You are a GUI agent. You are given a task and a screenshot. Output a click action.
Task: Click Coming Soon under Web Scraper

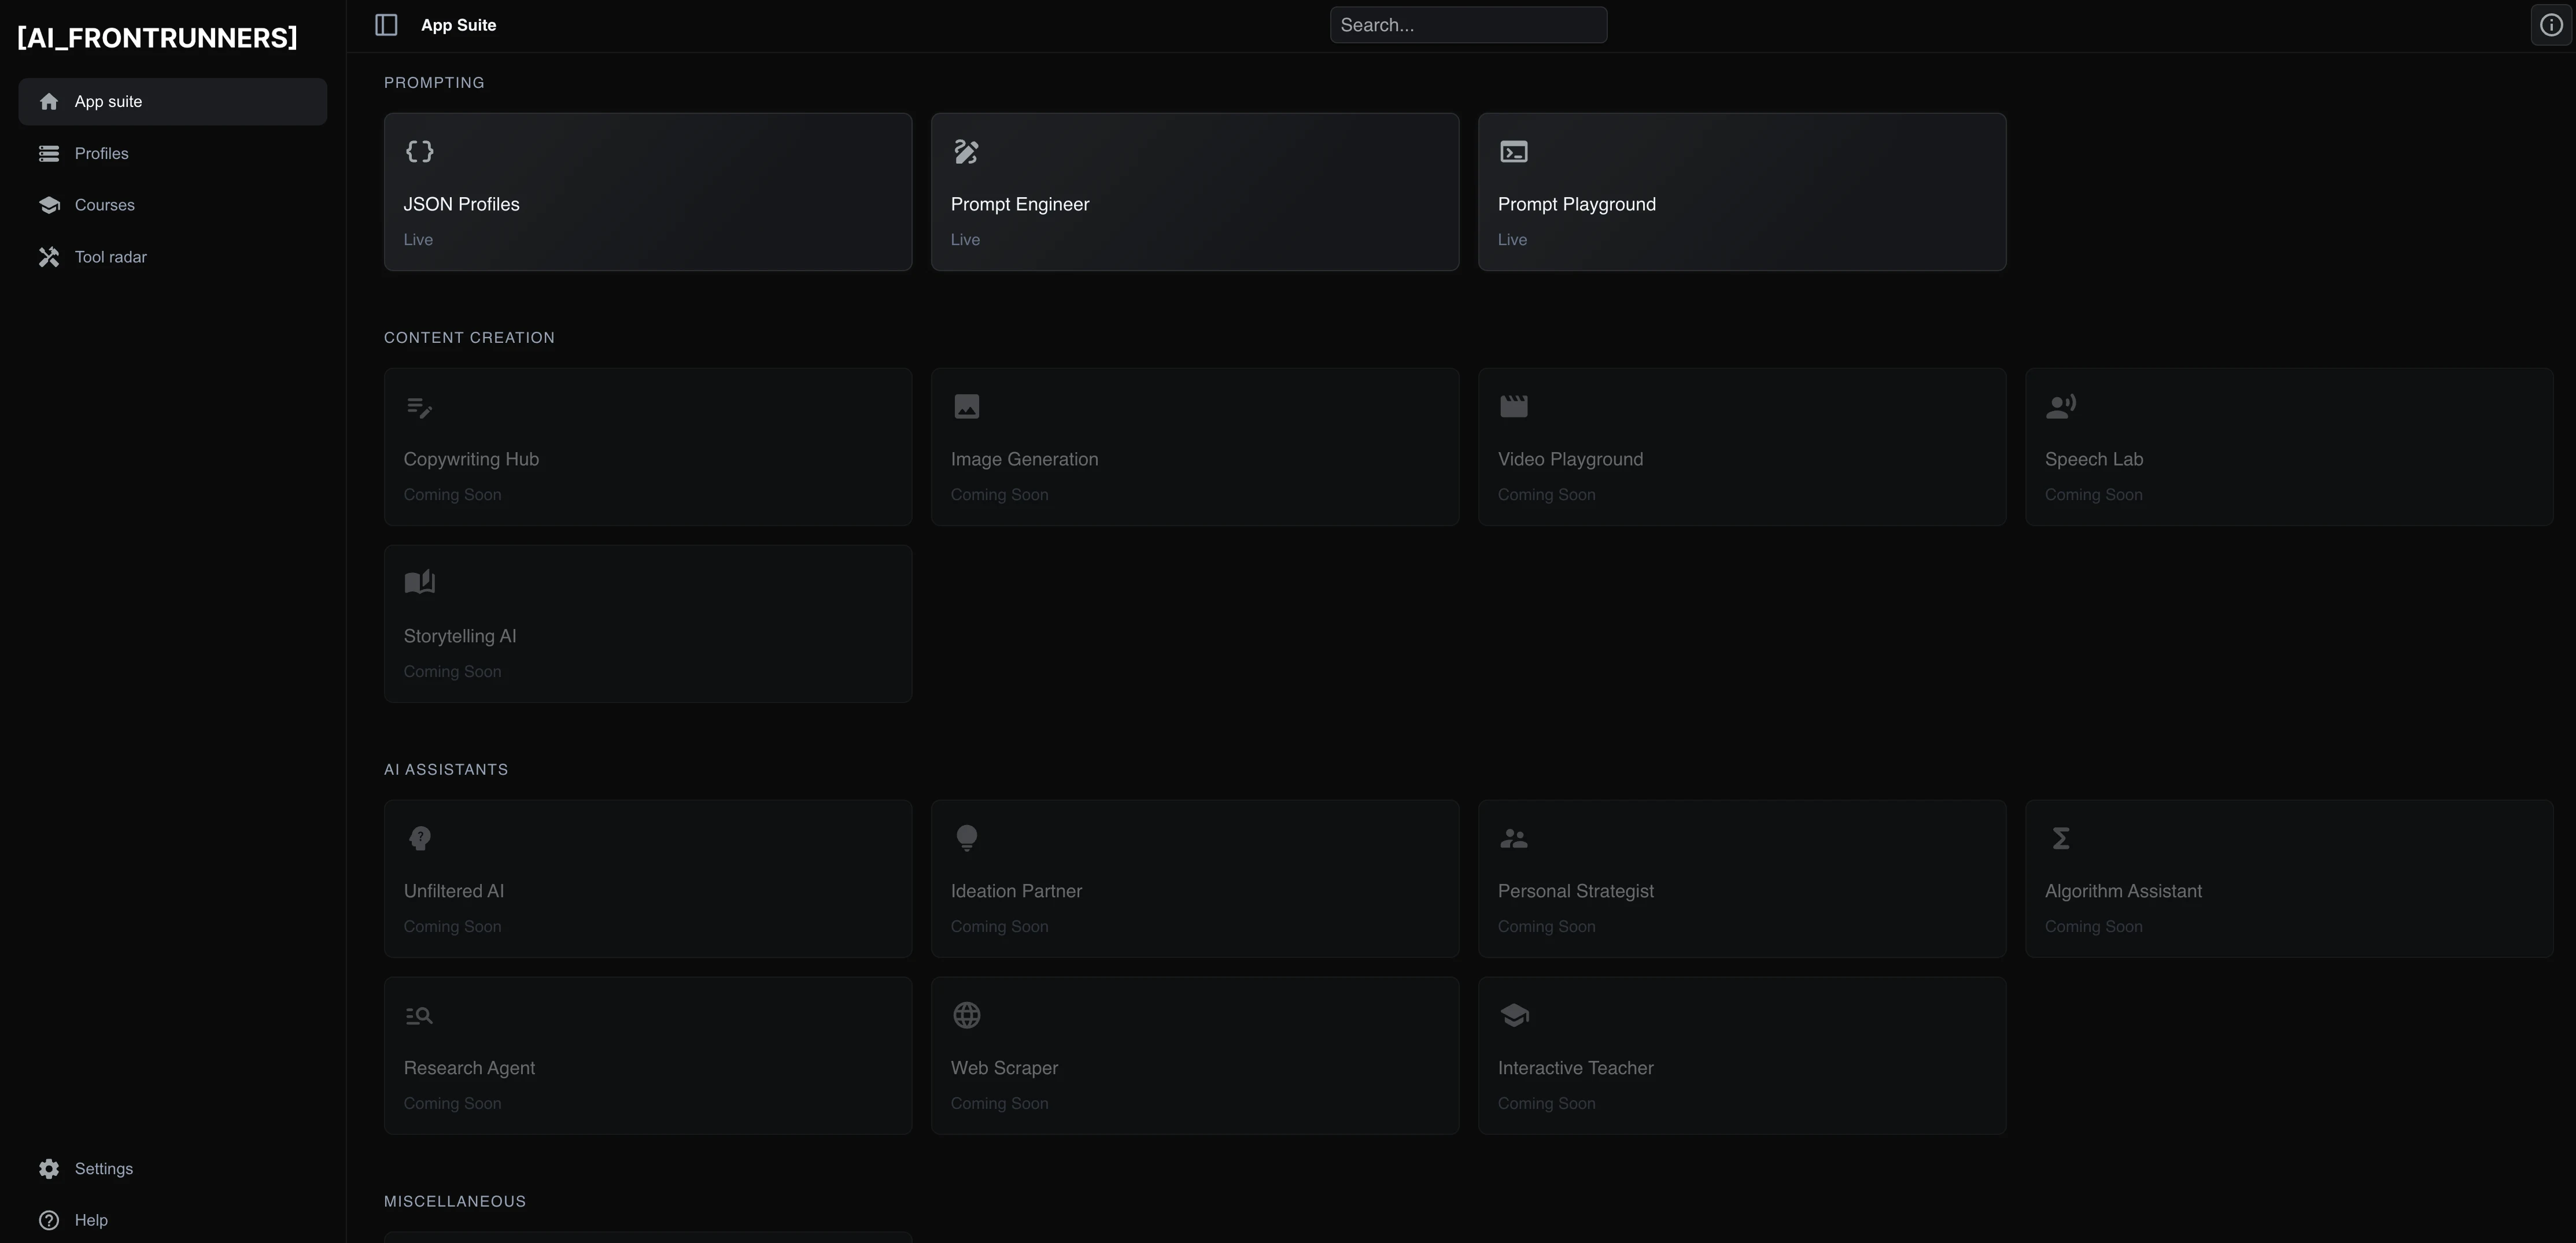[999, 1104]
